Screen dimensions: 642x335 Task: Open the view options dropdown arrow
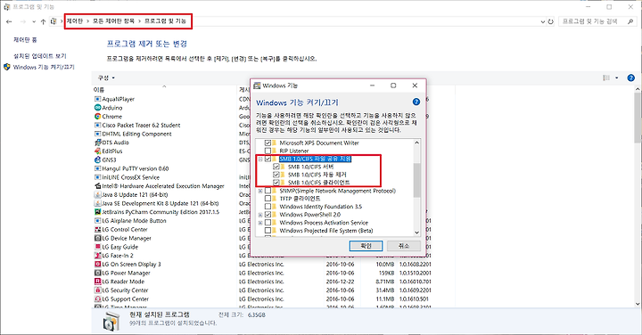point(617,78)
